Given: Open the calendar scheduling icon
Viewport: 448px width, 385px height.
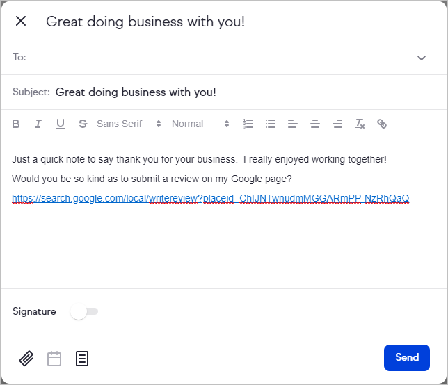Looking at the screenshot, I should click(x=54, y=359).
